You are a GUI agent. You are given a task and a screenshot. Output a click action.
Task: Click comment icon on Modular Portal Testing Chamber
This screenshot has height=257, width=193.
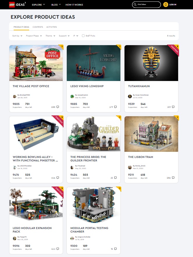(115, 249)
